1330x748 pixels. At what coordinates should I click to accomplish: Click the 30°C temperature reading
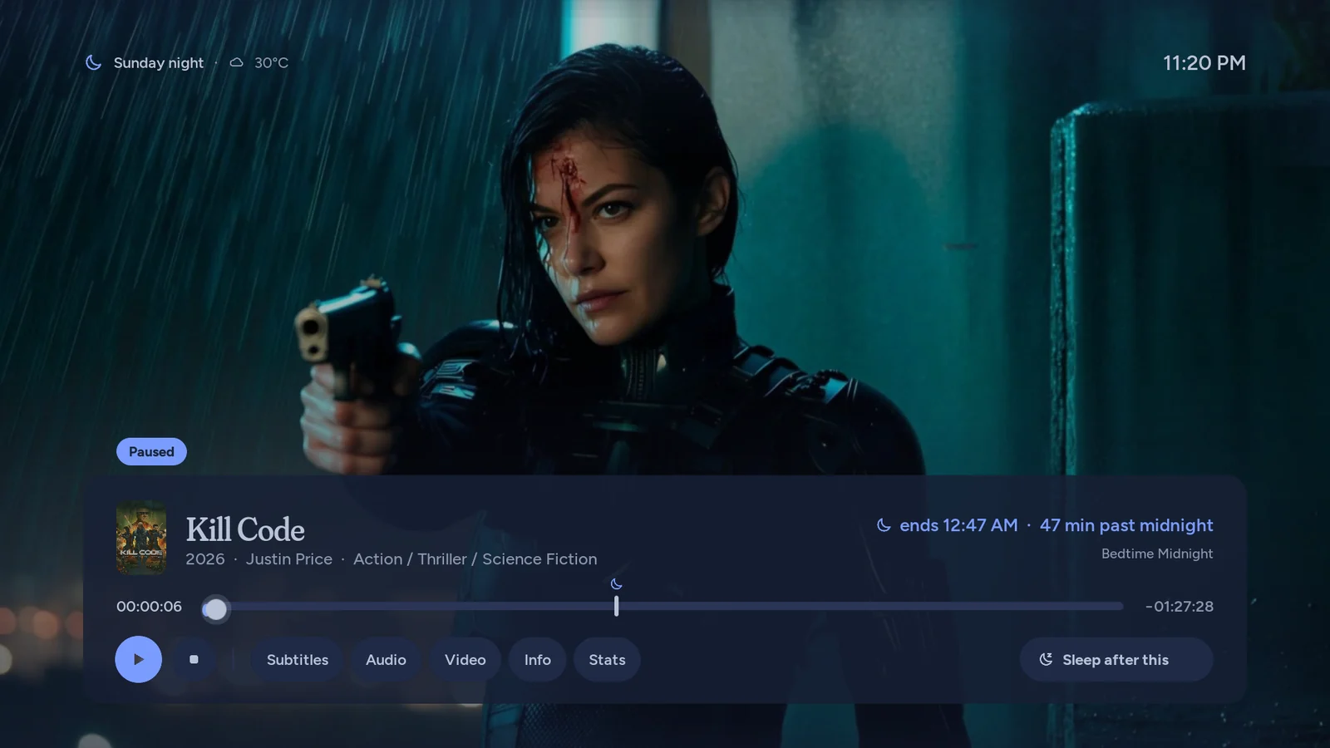[271, 62]
